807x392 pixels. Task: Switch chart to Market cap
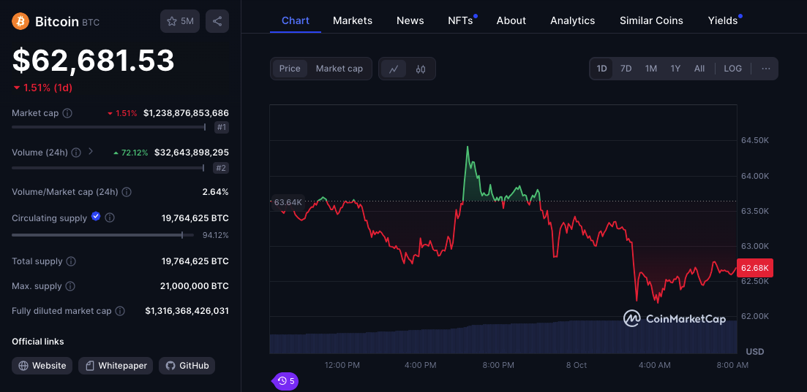coord(339,69)
